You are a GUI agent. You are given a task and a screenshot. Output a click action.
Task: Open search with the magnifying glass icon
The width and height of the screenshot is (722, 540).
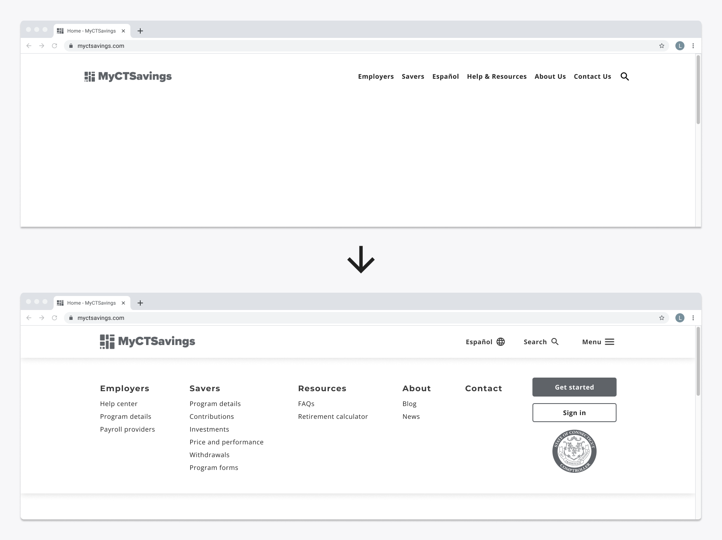click(625, 76)
